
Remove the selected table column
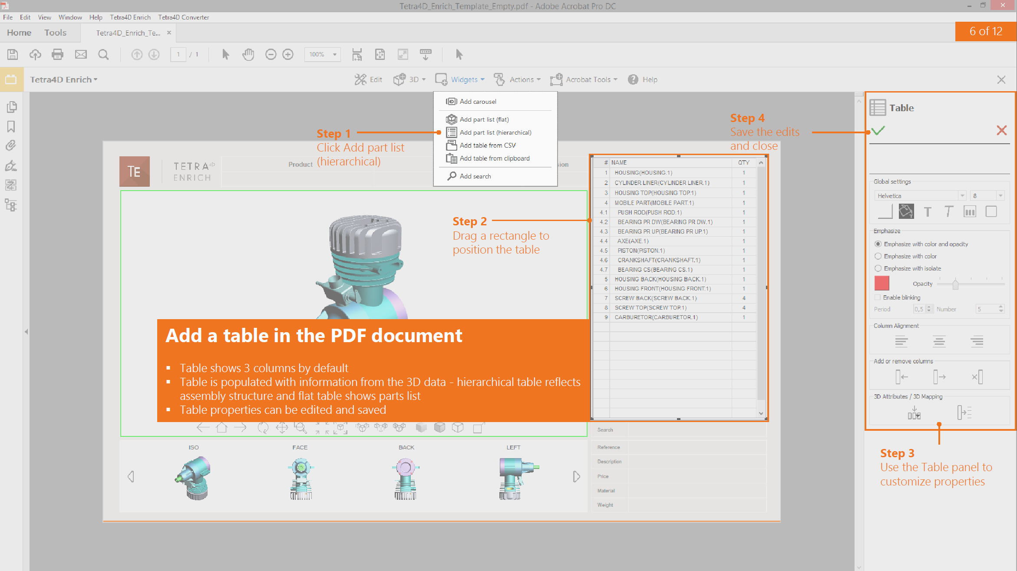977,377
